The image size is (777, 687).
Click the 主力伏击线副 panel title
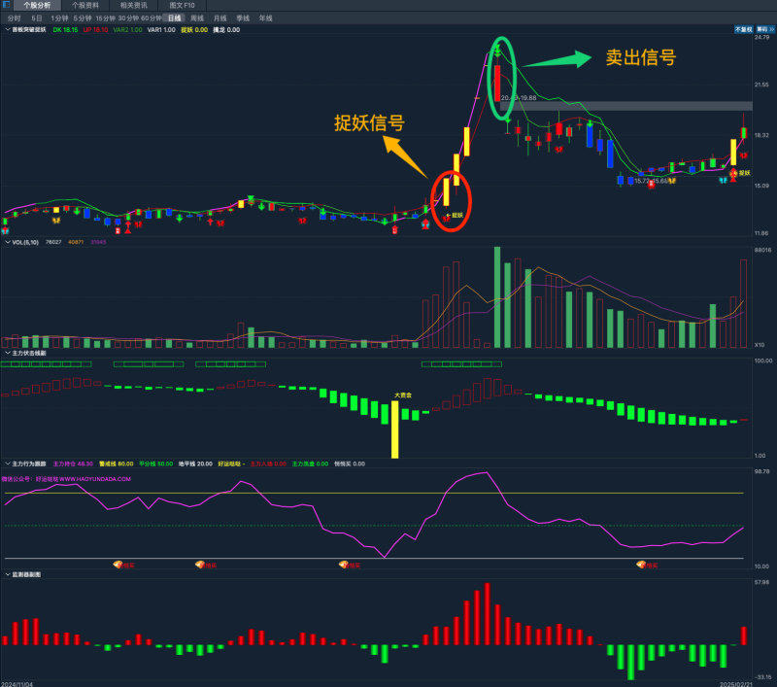(x=29, y=353)
